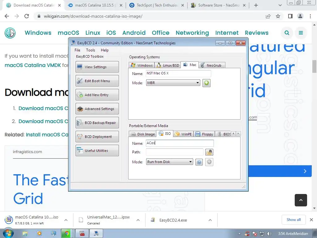Show previous media tabs with left arrow
317x238 pixels.
click(233, 134)
